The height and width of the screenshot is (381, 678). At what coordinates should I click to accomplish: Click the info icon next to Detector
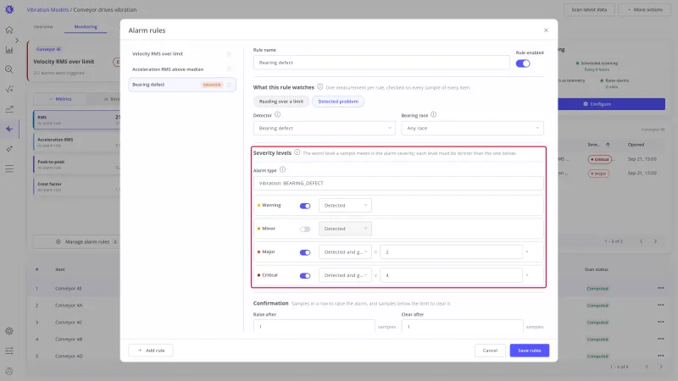(278, 114)
